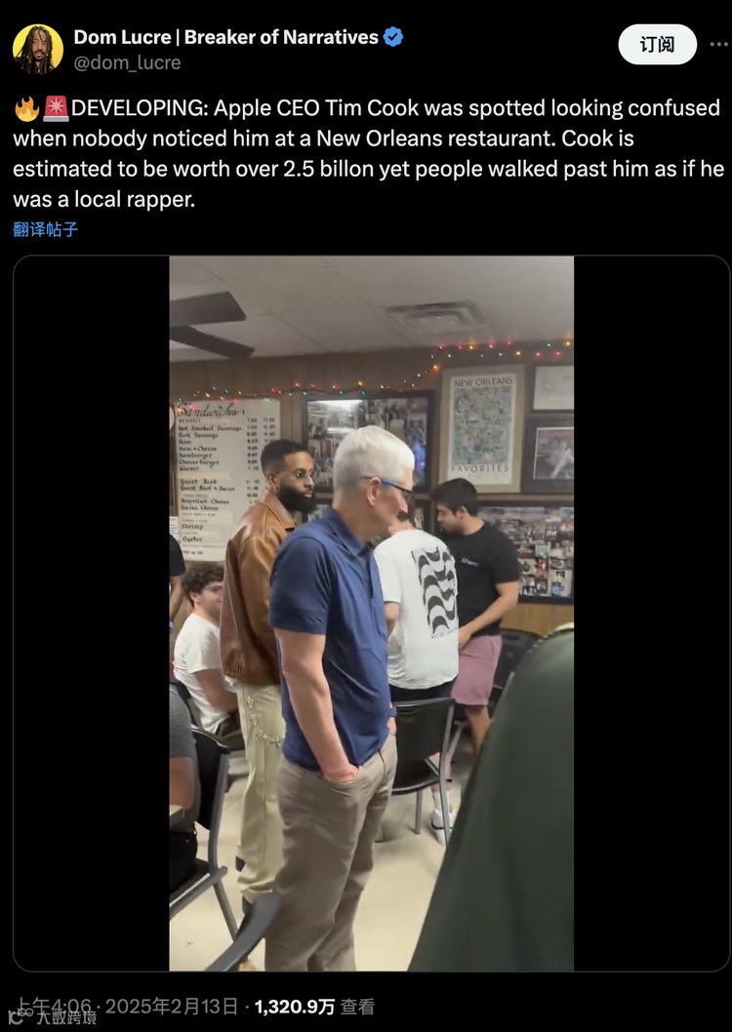
Task: Click the New Orleans Favorites poster in video
Action: click(483, 428)
